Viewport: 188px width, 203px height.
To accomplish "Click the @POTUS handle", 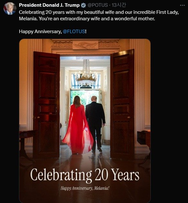I will [x=98, y=5].
